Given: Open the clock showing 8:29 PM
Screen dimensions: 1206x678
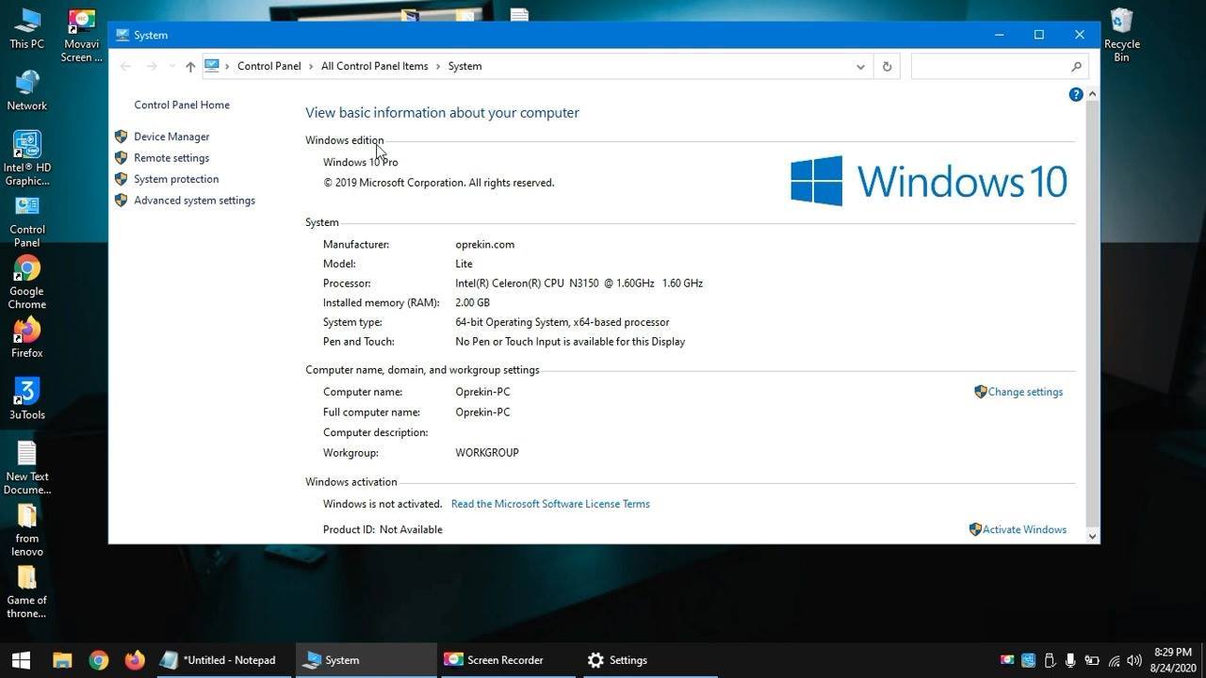Looking at the screenshot, I should point(1171,660).
